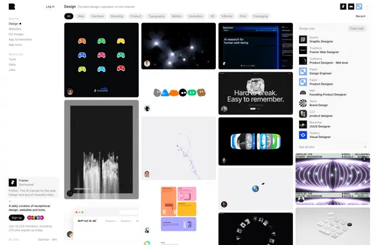Open the Sponsor footer link
Image resolution: width=379 pixels, height=245 pixels.
(x=43, y=240)
